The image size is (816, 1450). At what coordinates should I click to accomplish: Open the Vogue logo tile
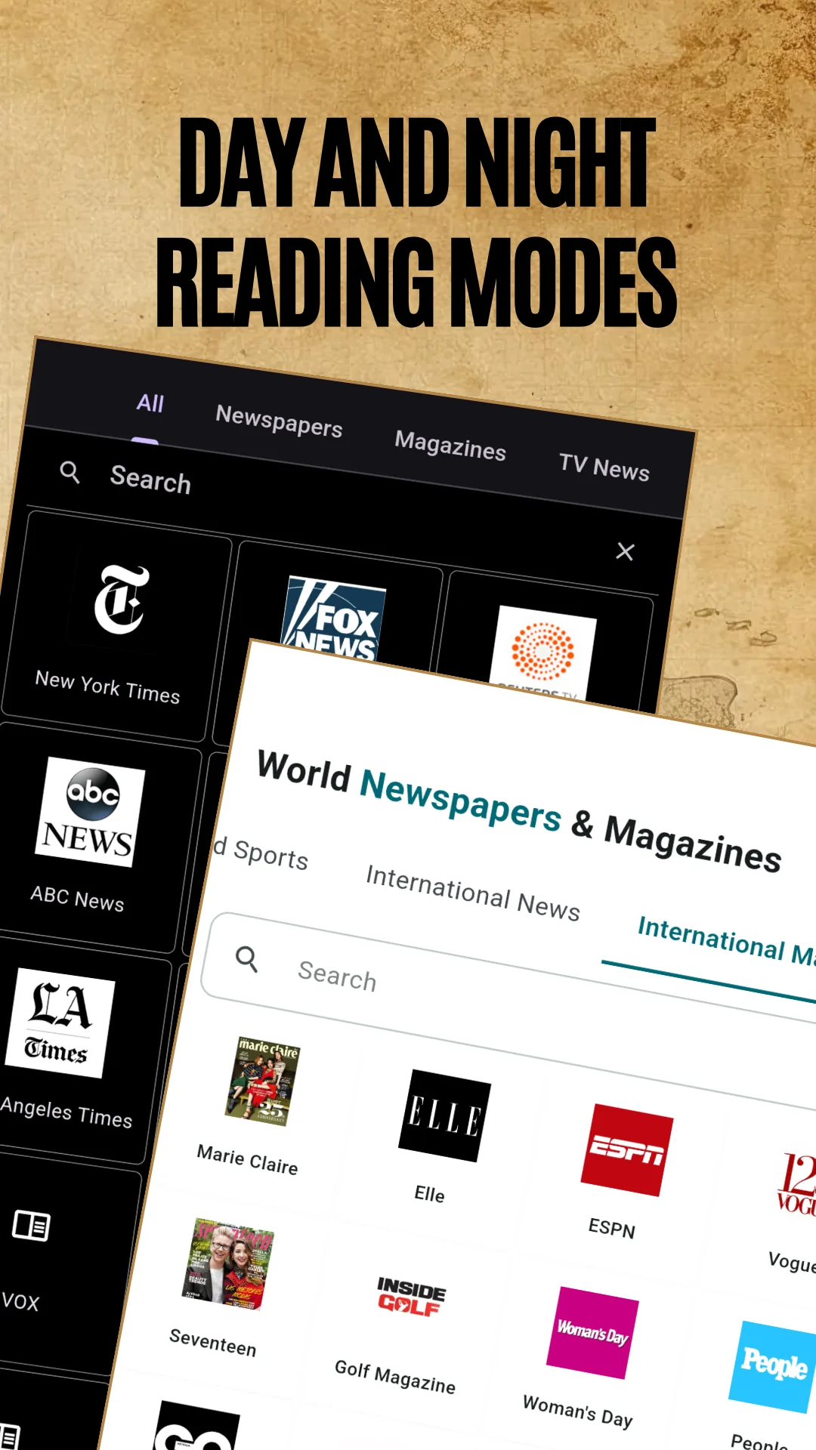pyautogui.click(x=796, y=1183)
